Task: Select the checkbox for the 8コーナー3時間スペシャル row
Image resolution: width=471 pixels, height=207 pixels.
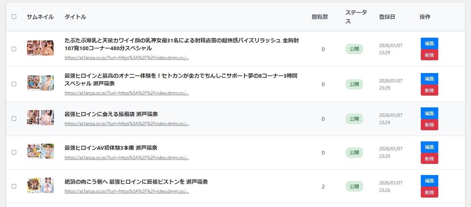Action: [14, 84]
